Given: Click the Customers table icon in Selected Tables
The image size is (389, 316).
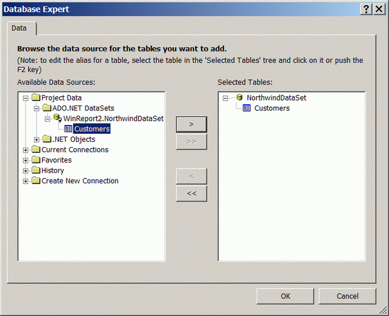Looking at the screenshot, I should tap(247, 108).
